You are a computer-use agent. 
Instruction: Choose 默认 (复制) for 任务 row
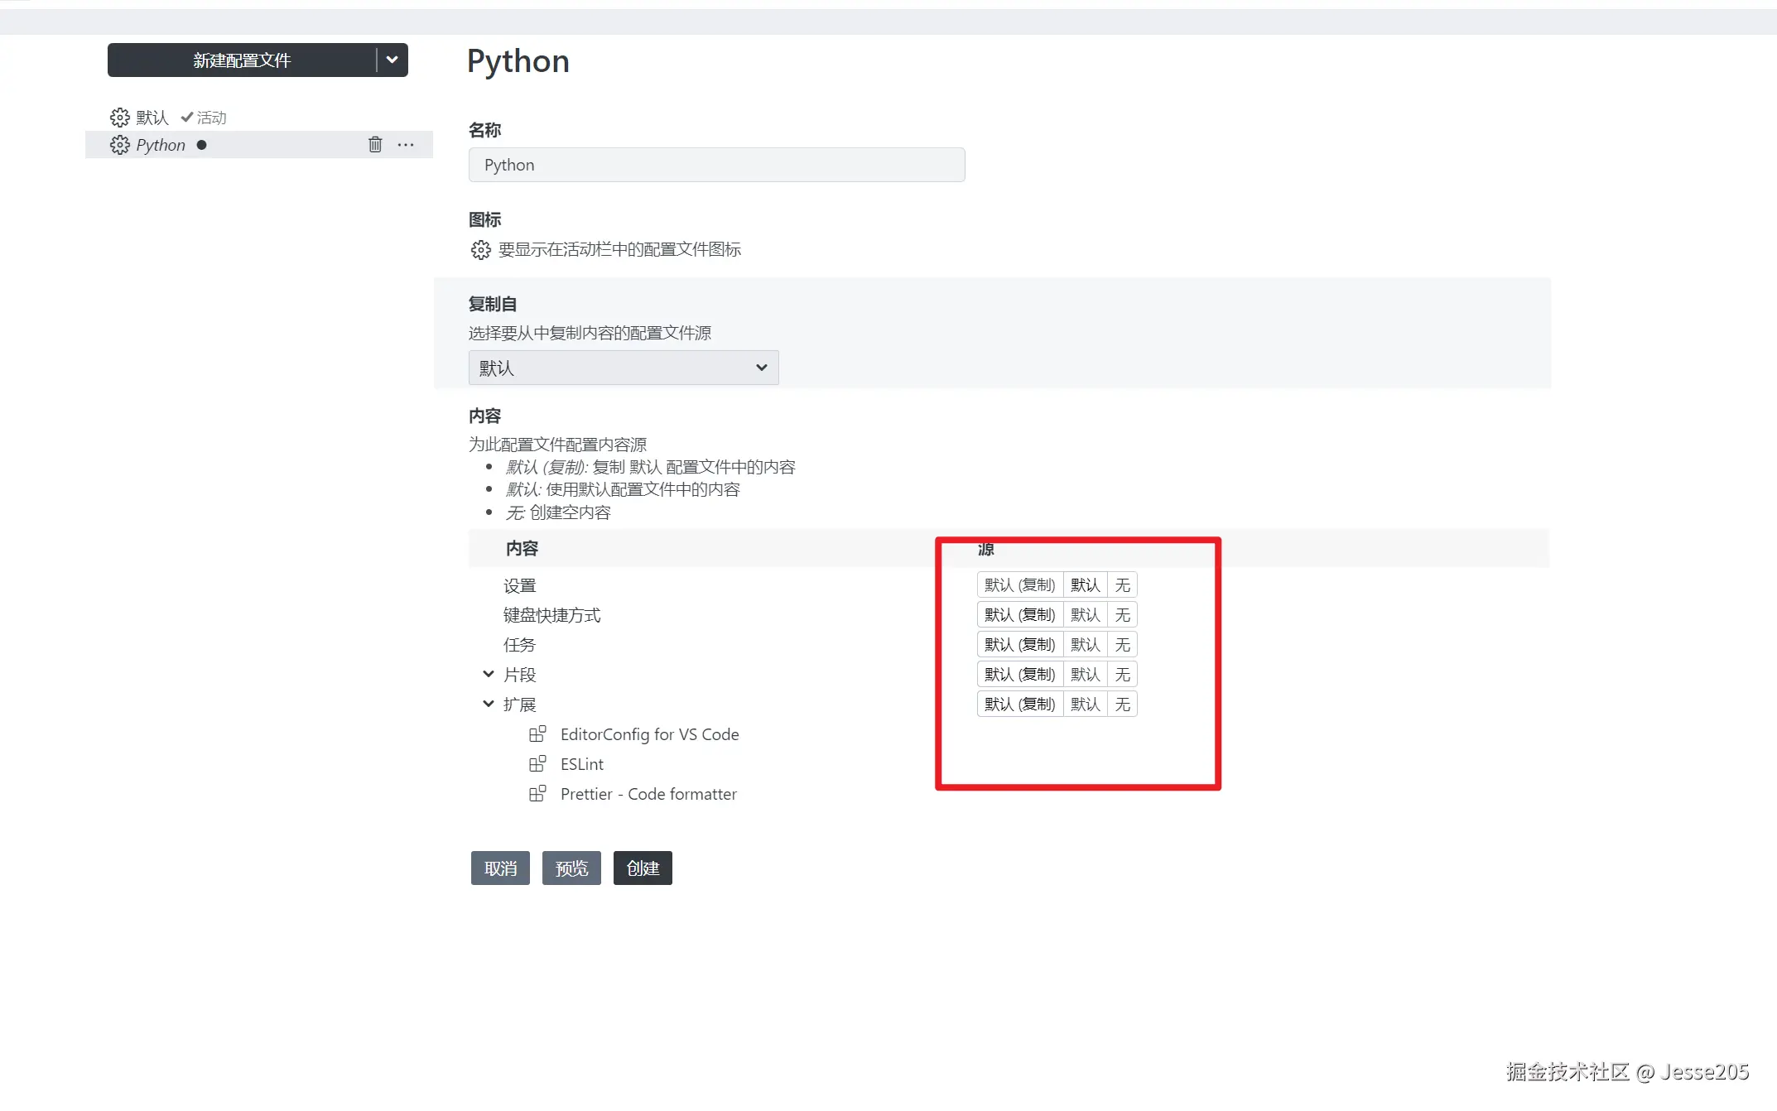[1019, 645]
